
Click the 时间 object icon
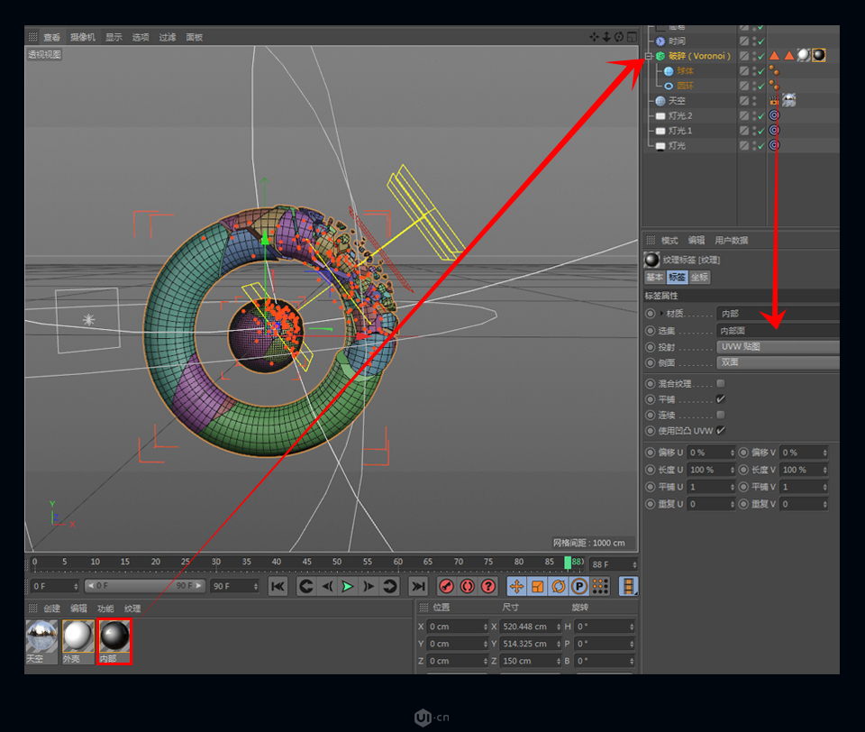(x=659, y=41)
